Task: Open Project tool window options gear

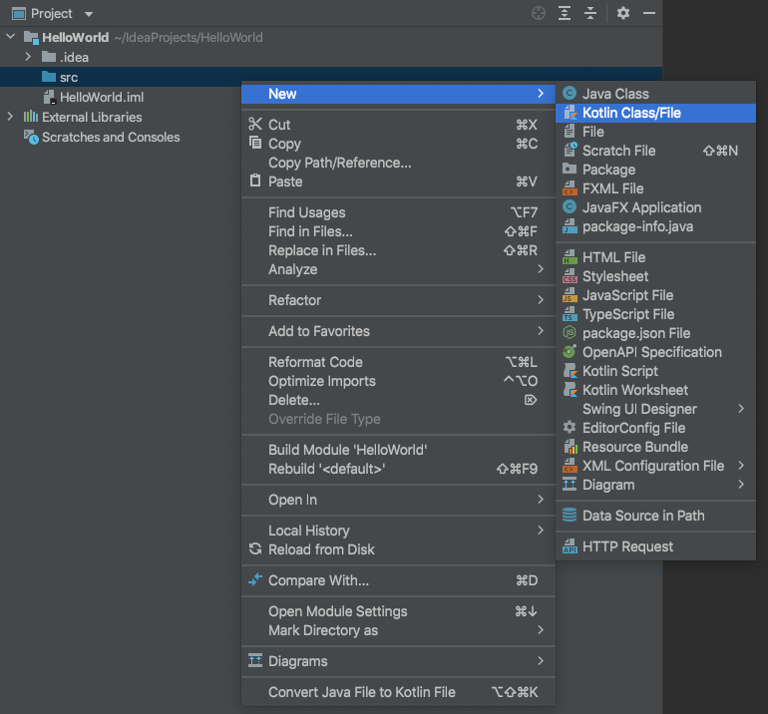Action: coord(623,13)
